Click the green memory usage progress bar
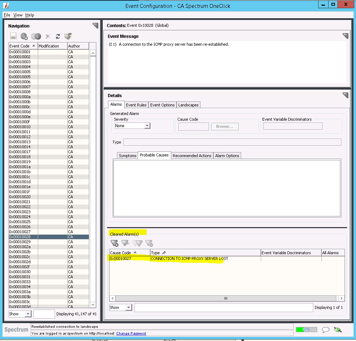This screenshot has height=341, width=356. tap(306, 329)
